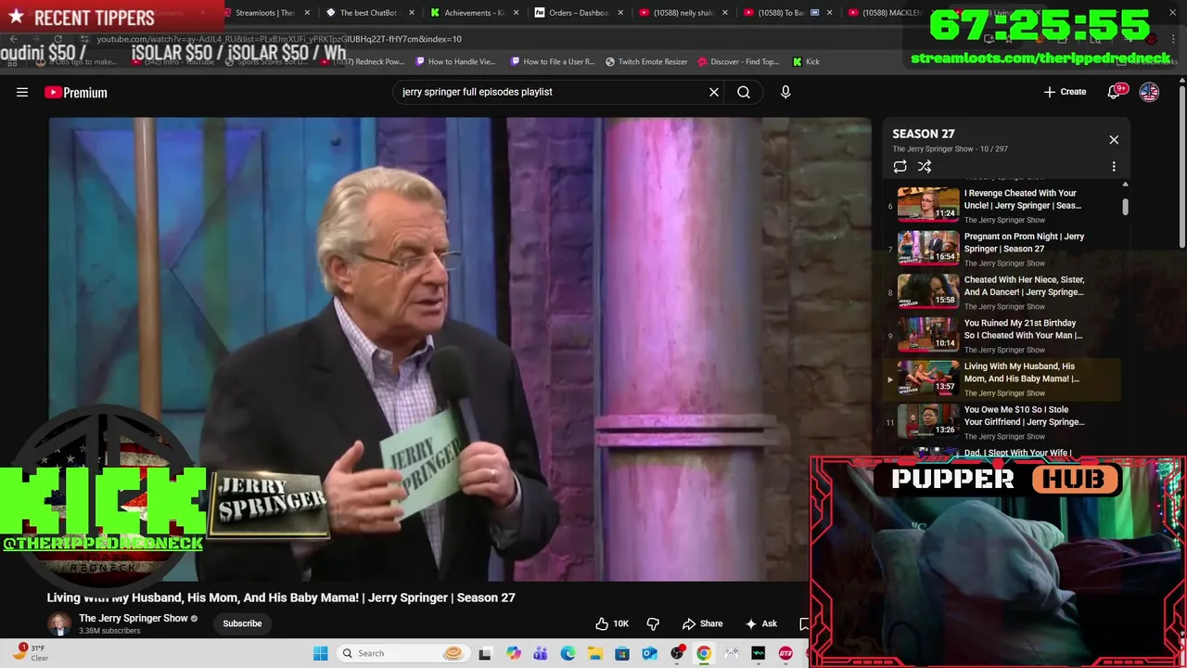Open the Kick bookmark
The width and height of the screenshot is (1187, 668).
click(806, 62)
